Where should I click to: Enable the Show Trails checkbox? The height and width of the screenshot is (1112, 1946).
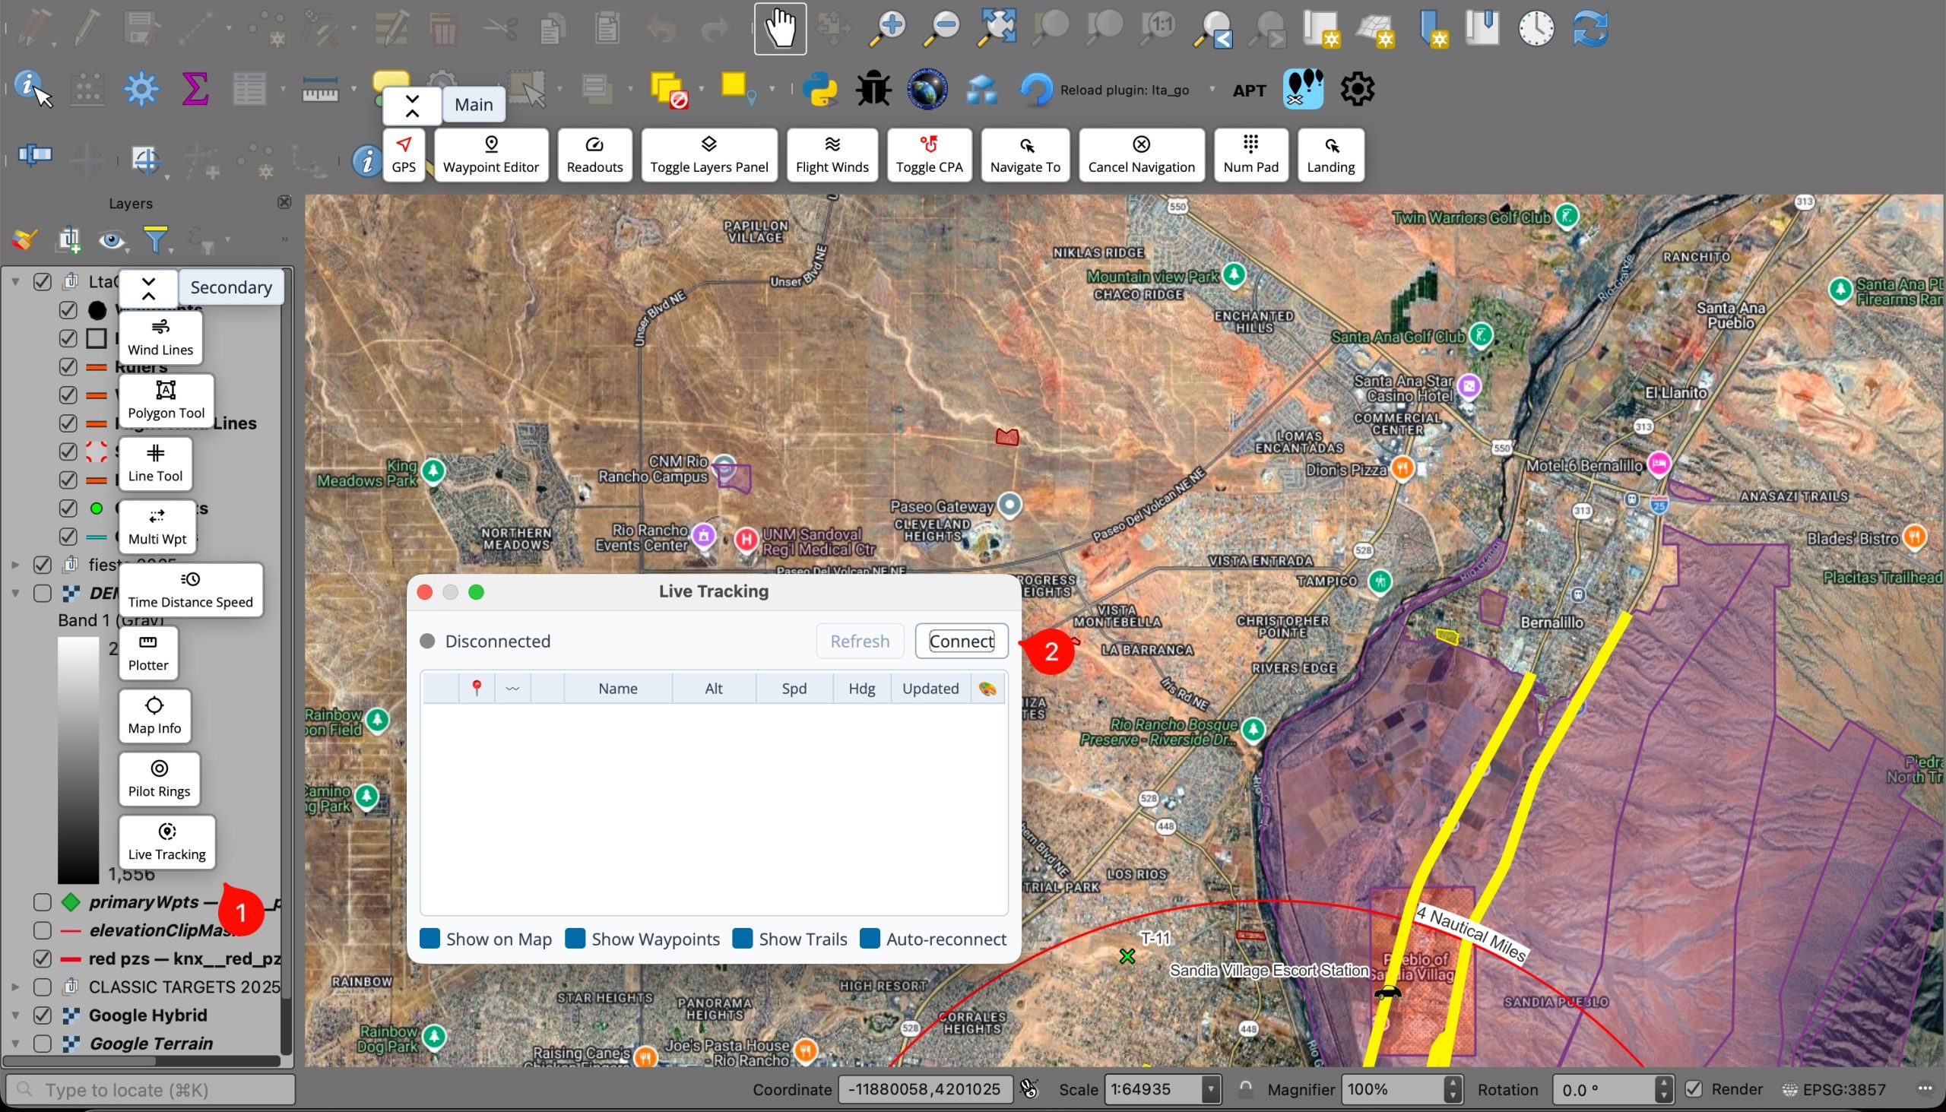point(741,939)
